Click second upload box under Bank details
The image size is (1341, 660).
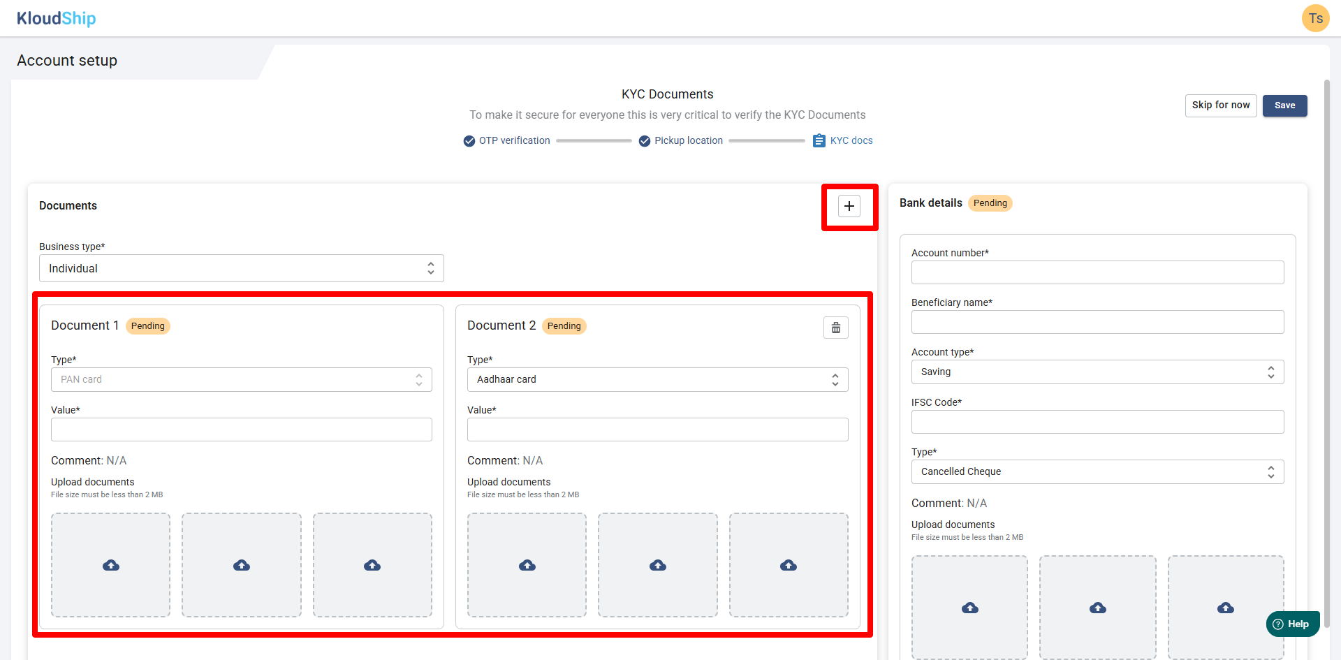[1098, 608]
